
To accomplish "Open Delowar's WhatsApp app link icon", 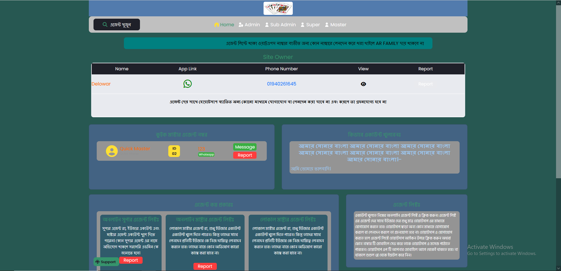I will click(x=187, y=84).
